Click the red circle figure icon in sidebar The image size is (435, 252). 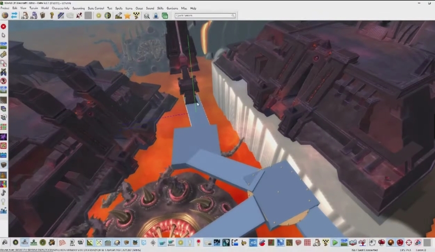coord(4,81)
